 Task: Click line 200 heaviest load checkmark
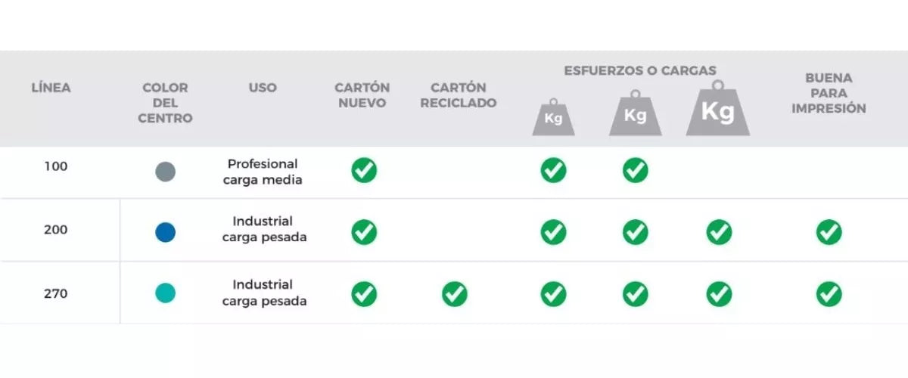coord(719,231)
